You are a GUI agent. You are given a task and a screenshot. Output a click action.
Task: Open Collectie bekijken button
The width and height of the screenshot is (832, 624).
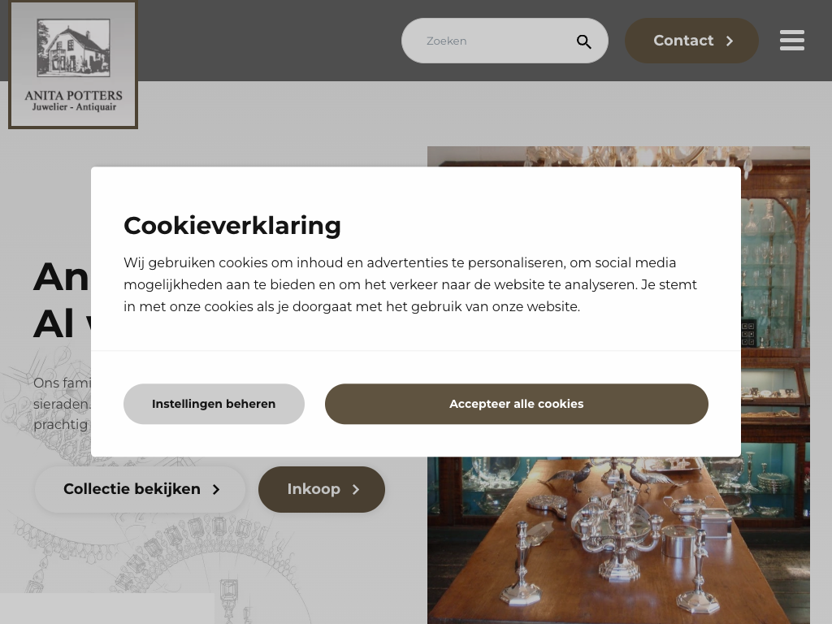pos(140,489)
